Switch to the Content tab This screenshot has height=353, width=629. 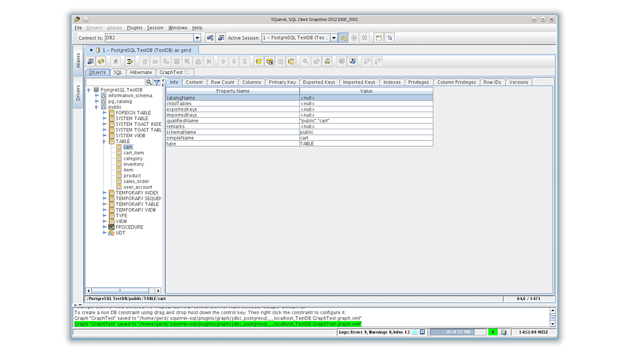click(x=194, y=82)
